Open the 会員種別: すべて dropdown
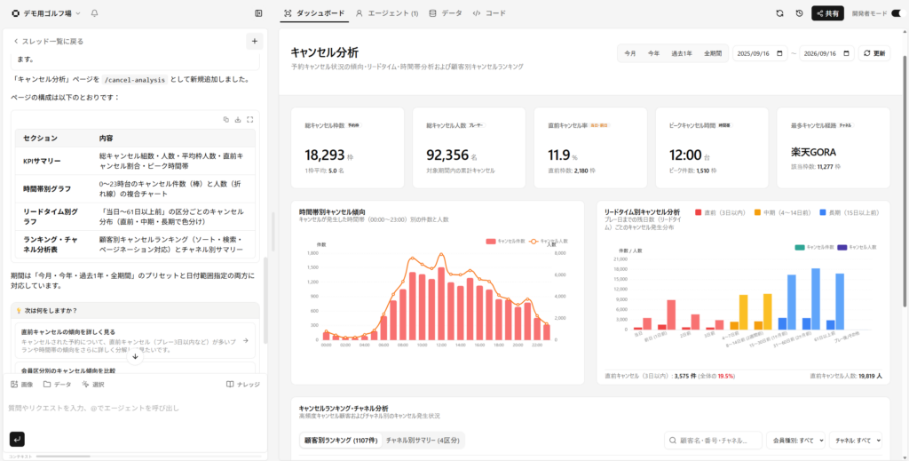 795,441
